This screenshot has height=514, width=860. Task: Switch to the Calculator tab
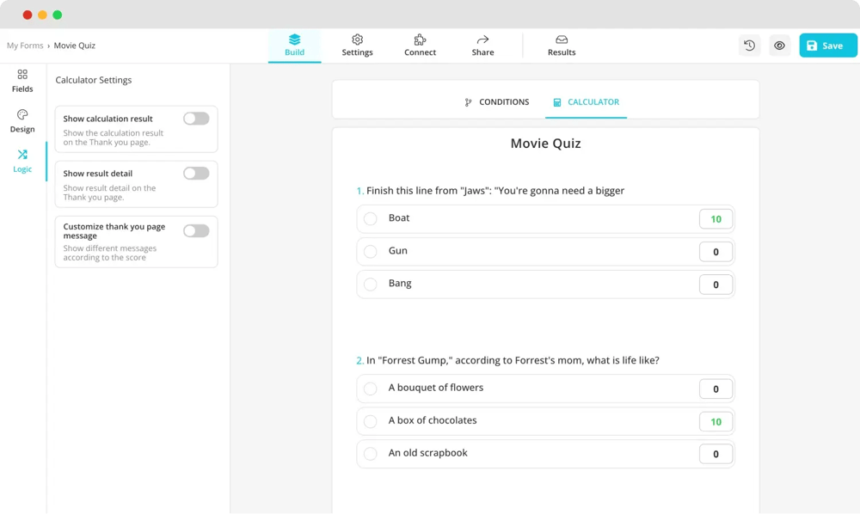click(586, 102)
